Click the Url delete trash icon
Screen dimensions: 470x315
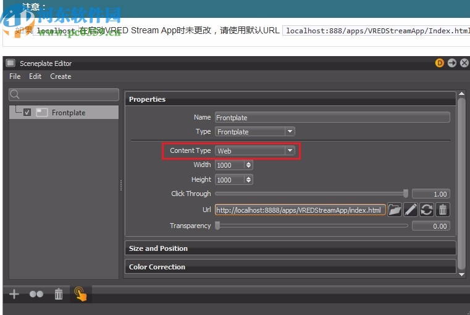[x=442, y=210]
